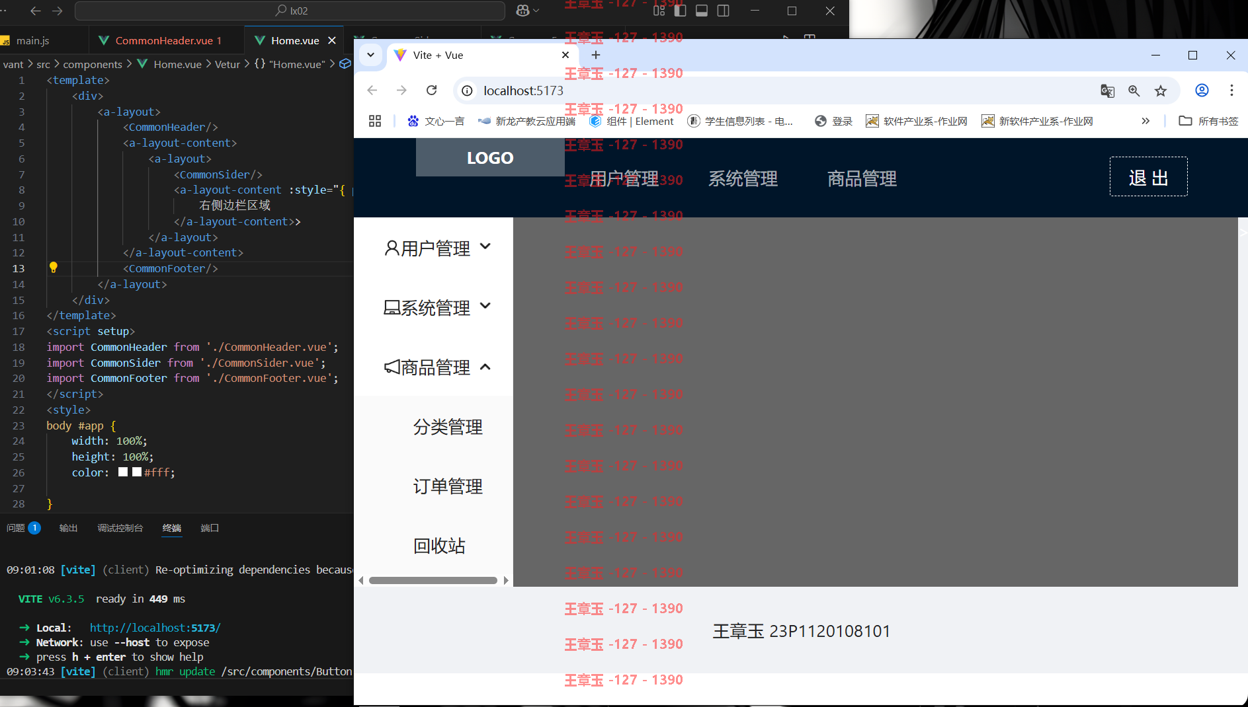Select the Home.vue editor tab
The width and height of the screenshot is (1248, 707).
pos(295,40)
